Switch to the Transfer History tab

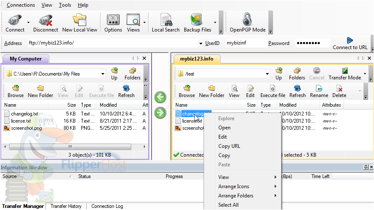coord(66,206)
